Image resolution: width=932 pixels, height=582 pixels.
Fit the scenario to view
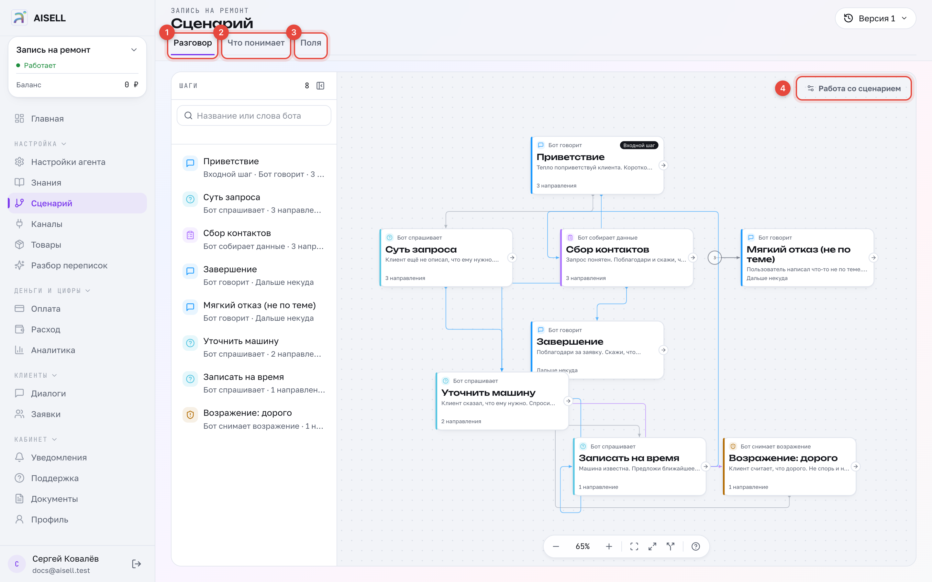coord(634,546)
